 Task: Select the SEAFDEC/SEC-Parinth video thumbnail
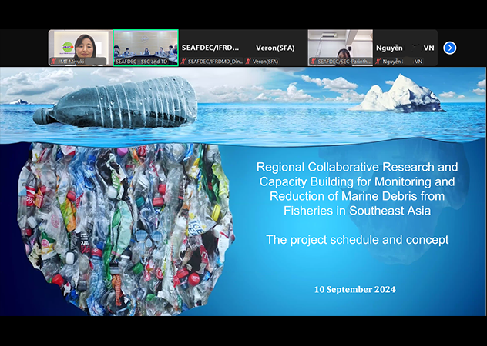click(341, 48)
